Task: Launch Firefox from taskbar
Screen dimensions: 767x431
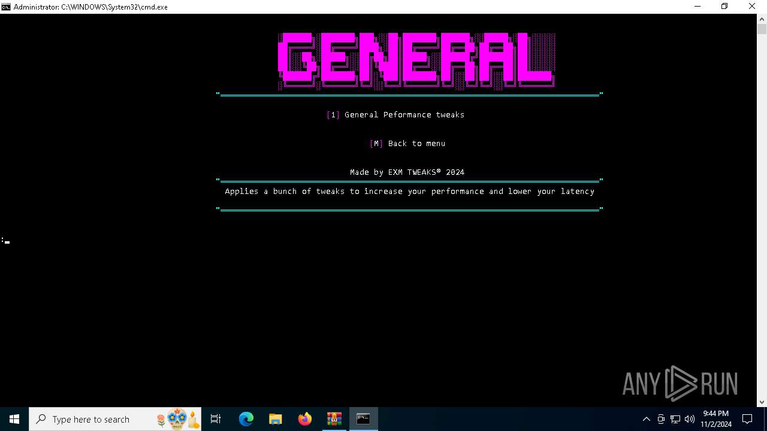Action: tap(305, 419)
